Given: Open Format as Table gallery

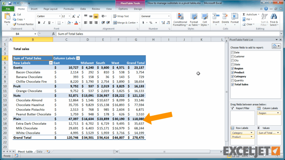Looking at the screenshot, I should click(194, 20).
